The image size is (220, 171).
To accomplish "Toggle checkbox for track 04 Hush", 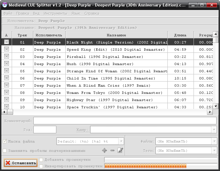I will [7, 63].
